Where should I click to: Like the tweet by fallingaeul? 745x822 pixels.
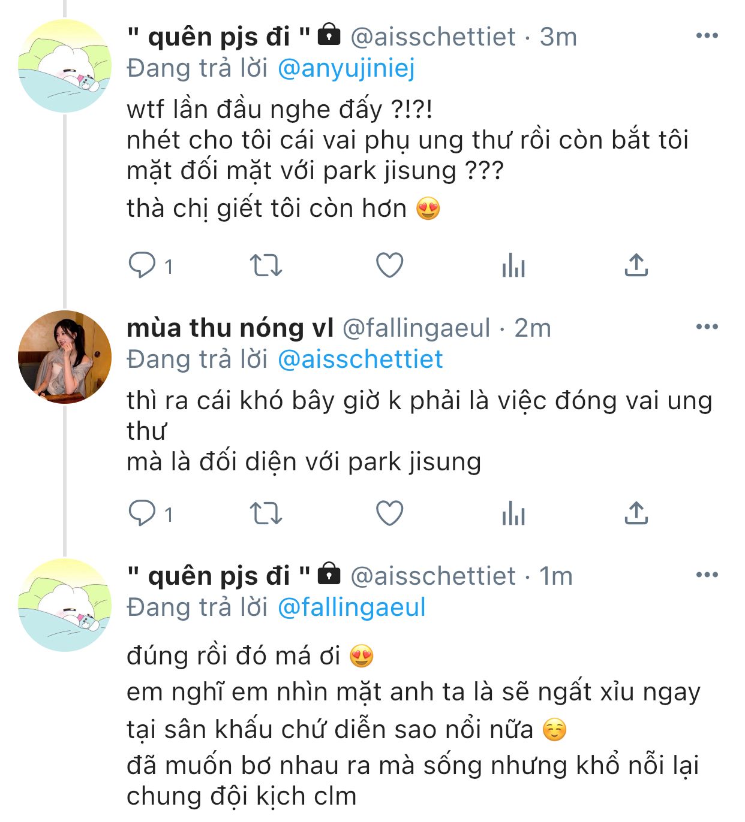coord(389,513)
